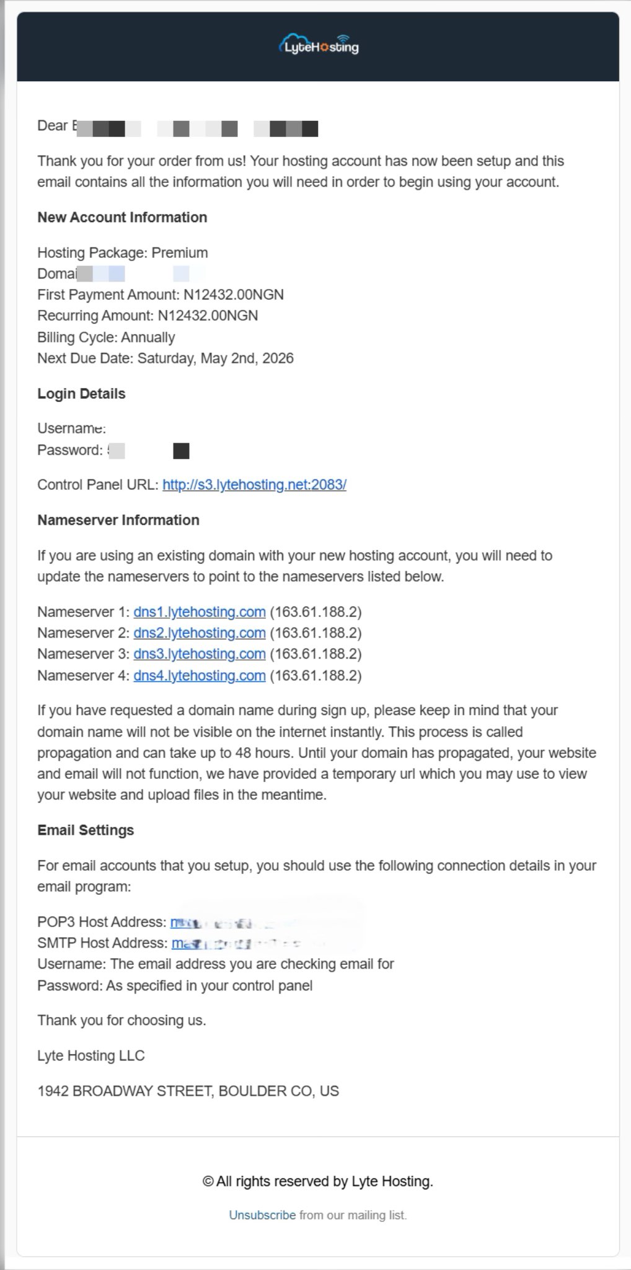Click the All rights reserved copyright text
This screenshot has width=631, height=1270.
pos(317,1181)
